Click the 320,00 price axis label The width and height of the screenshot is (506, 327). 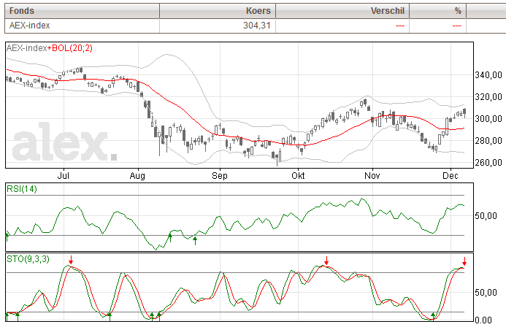pyautogui.click(x=488, y=97)
